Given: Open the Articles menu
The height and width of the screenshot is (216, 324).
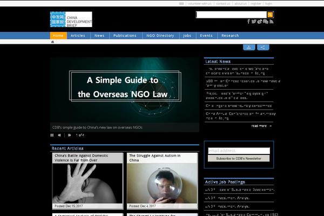Looking at the screenshot, I should tap(78, 36).
